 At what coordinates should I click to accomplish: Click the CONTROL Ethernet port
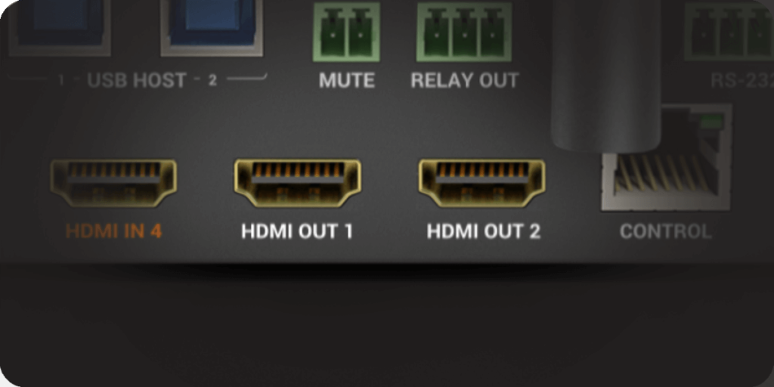tap(666, 157)
